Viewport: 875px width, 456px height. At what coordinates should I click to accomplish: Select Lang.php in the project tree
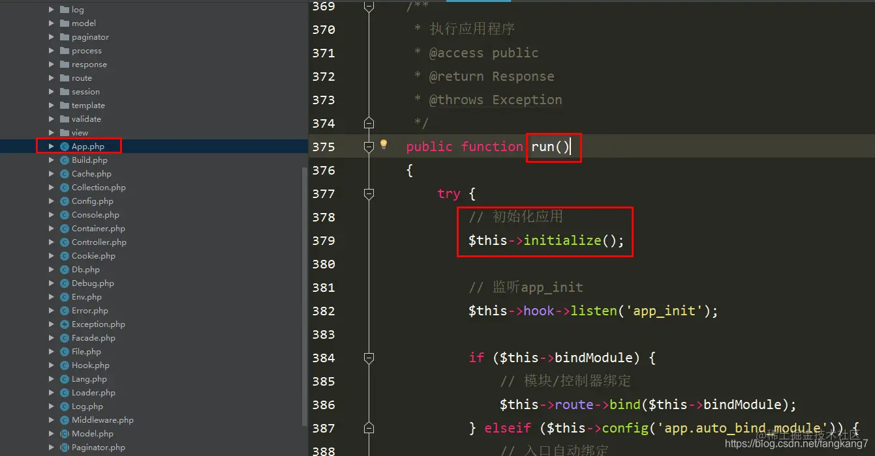[x=89, y=379]
